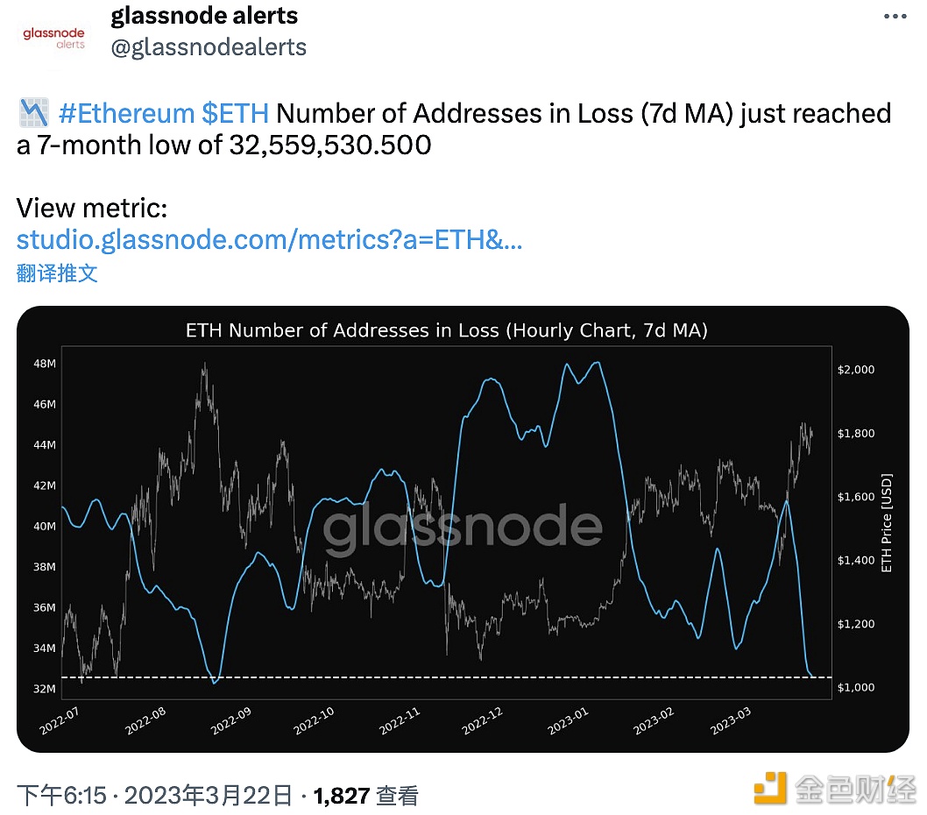
Task: Click the glassnode alerts display name
Action: pos(204,16)
